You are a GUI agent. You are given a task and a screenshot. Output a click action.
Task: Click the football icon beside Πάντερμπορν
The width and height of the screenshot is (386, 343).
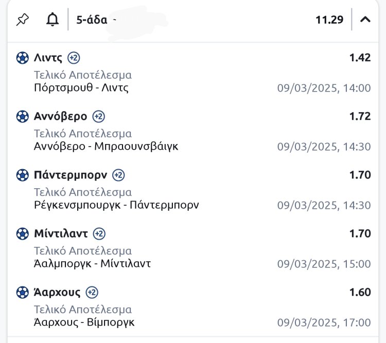[23, 175]
